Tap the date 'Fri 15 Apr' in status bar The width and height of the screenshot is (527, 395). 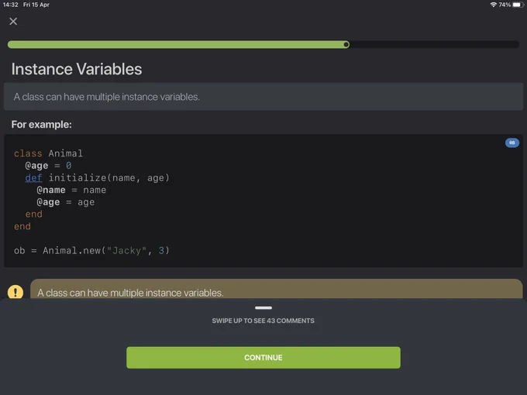(36, 5)
